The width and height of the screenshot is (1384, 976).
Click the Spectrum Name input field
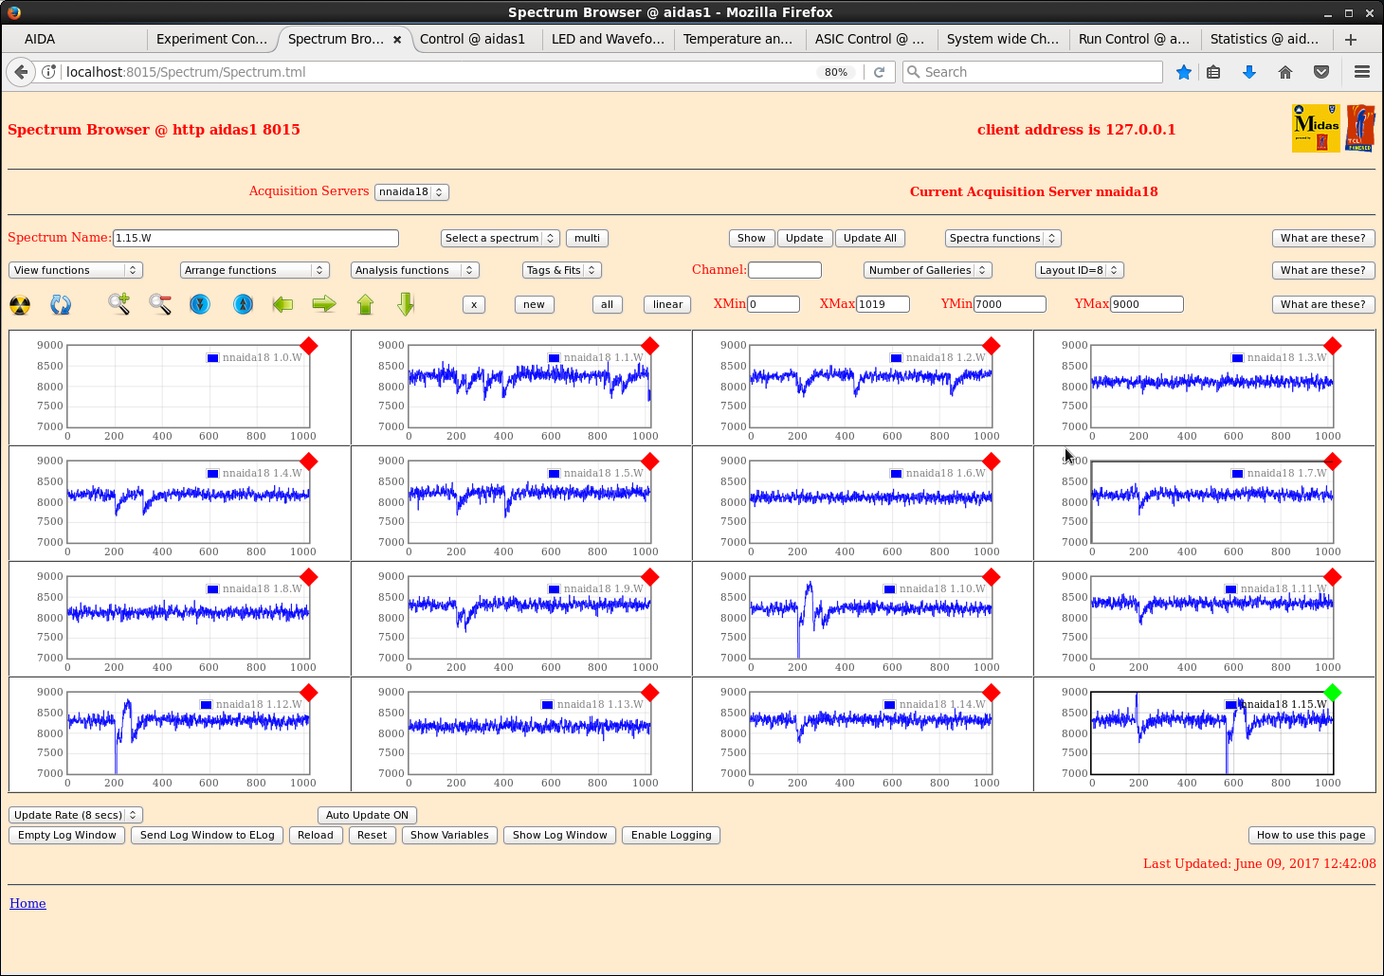(x=256, y=238)
